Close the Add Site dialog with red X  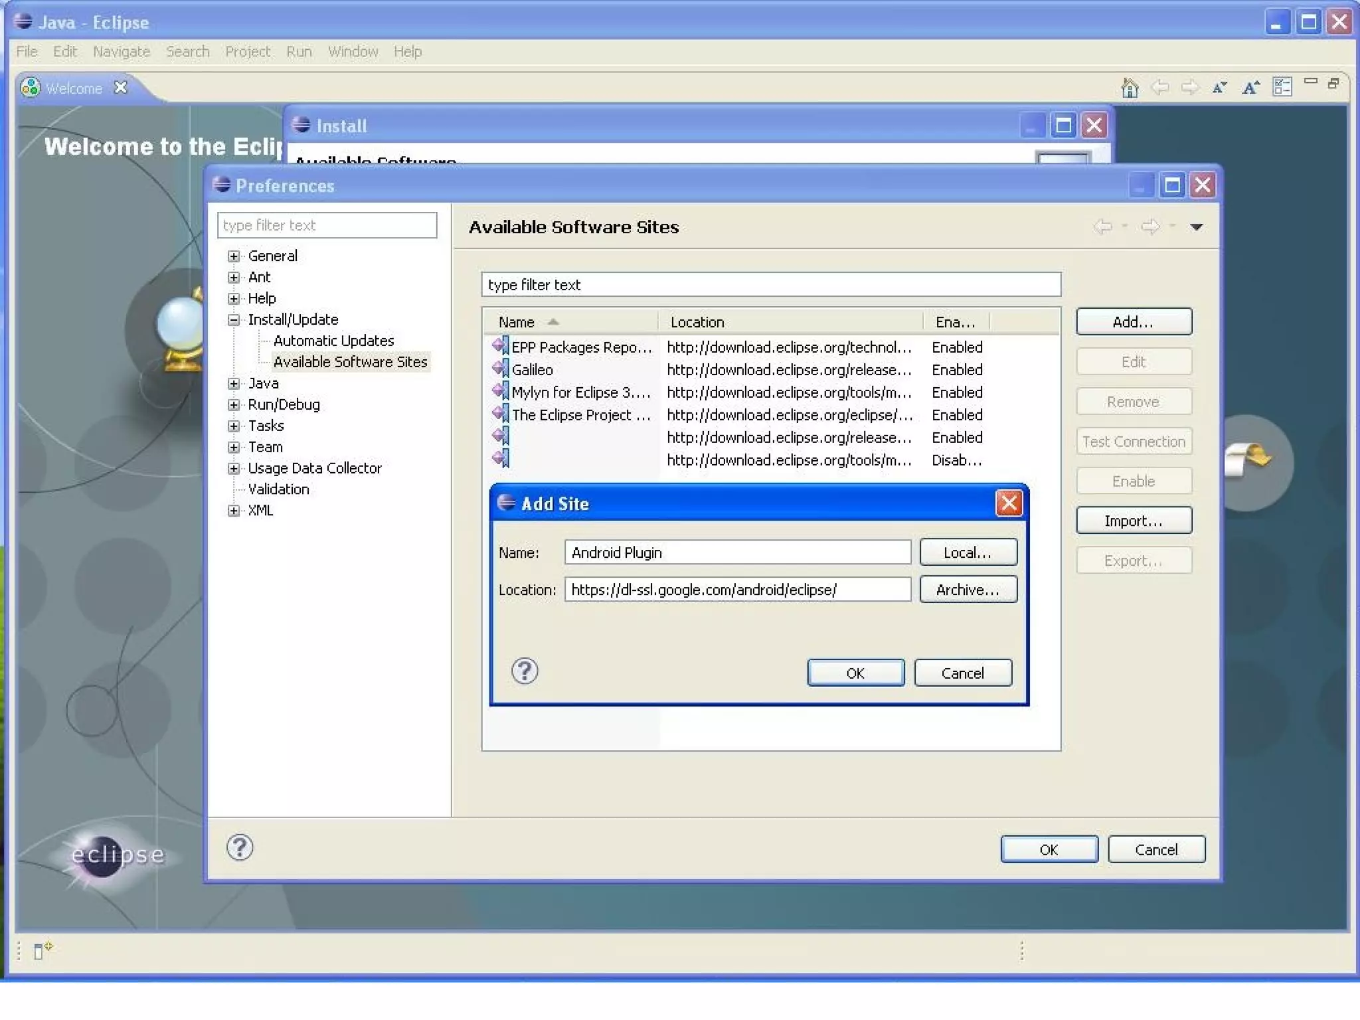1009,503
